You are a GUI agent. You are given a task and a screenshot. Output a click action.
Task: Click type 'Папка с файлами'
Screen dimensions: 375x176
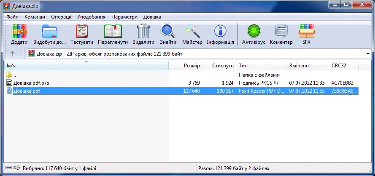(259, 75)
